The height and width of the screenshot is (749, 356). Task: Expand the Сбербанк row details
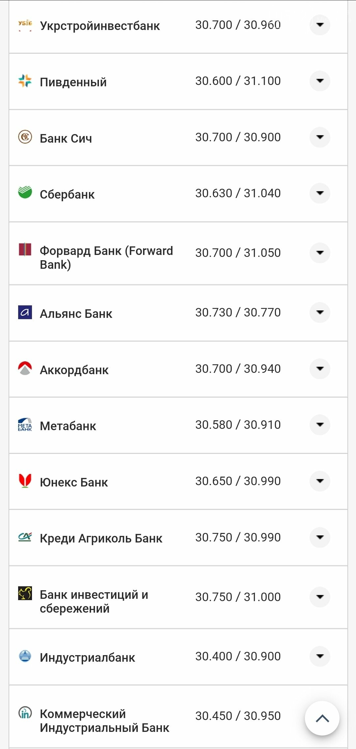320,193
